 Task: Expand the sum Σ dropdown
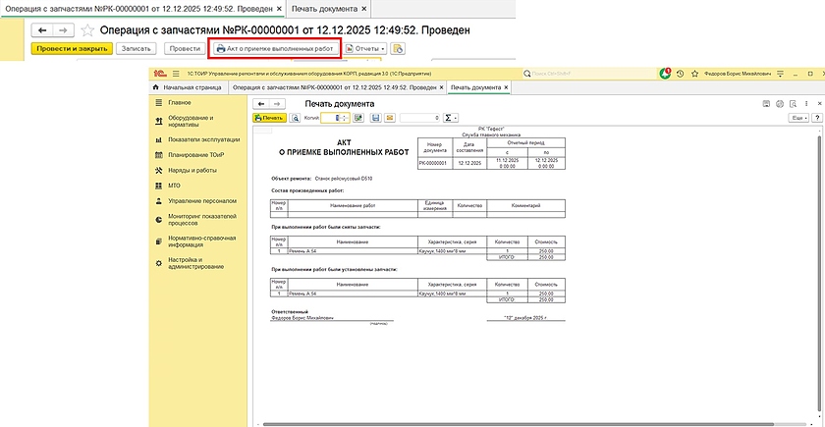pos(453,118)
